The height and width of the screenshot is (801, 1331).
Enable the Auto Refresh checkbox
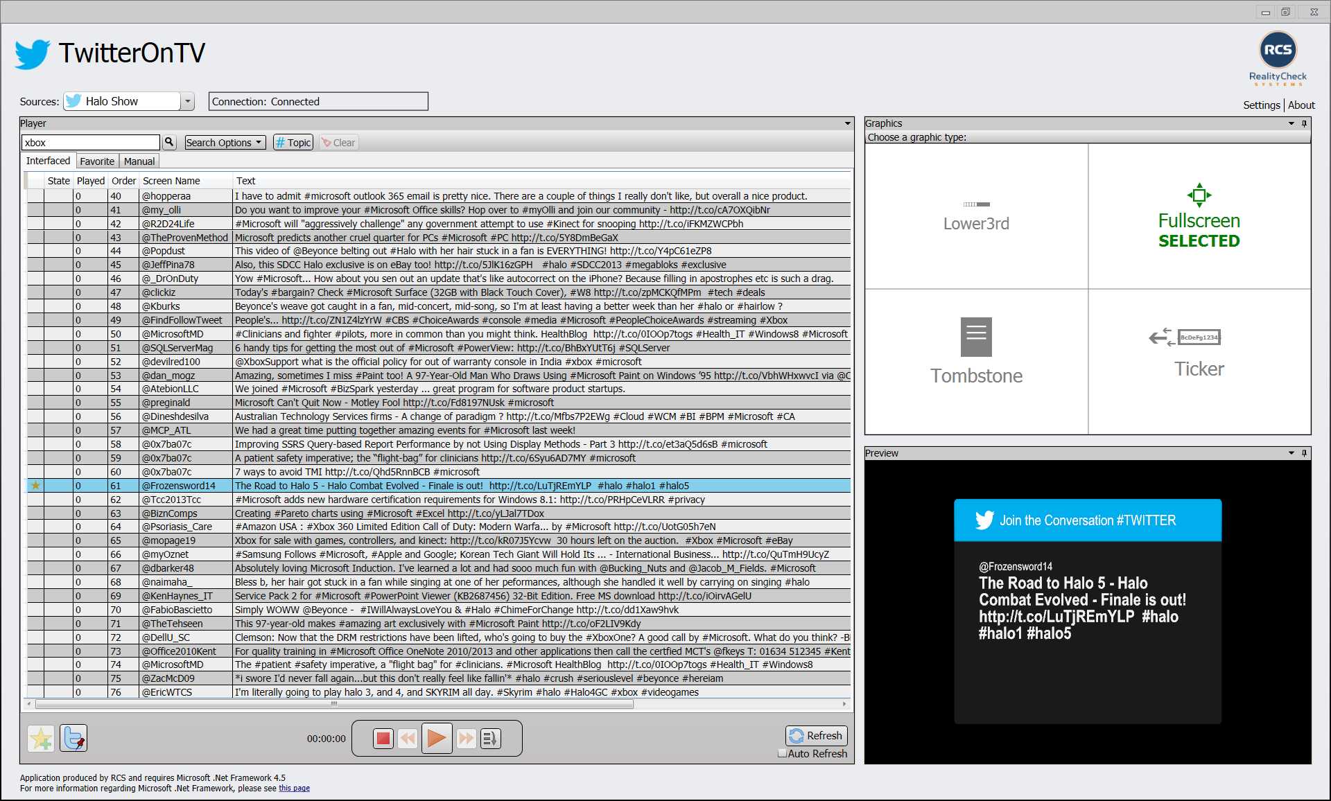point(783,753)
